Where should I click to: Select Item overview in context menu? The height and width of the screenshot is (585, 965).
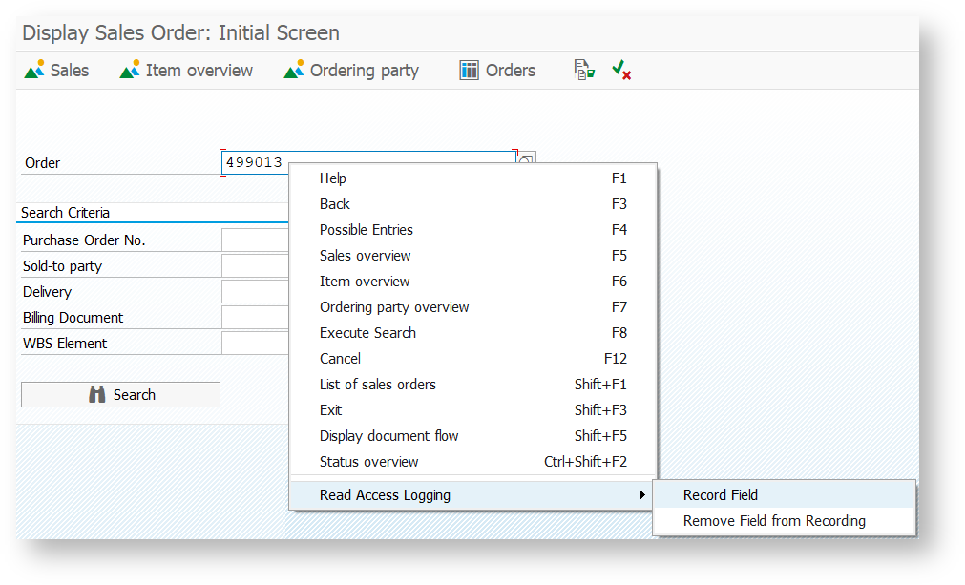point(472,282)
